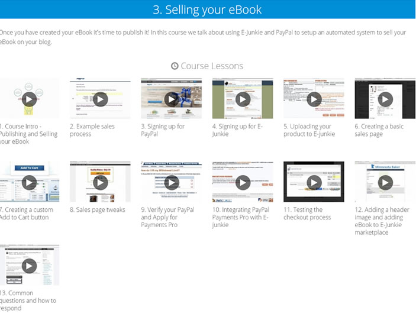This screenshot has width=416, height=323.
Task: Open '10. Integrating PayPal Payments Pro' title
Action: coord(241,217)
